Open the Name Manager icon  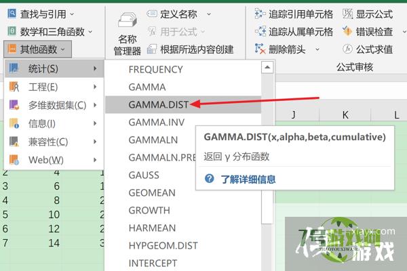(x=127, y=27)
